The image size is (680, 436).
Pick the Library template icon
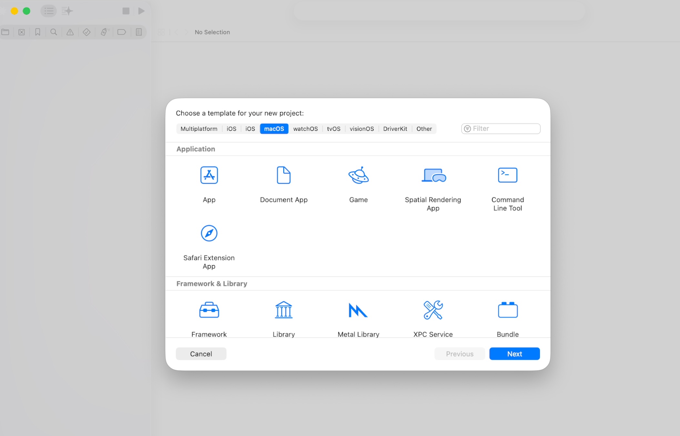(283, 310)
